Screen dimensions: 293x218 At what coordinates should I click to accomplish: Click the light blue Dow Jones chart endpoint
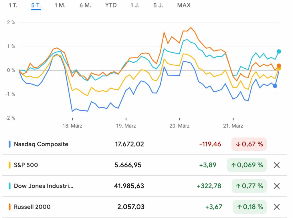coord(279,51)
